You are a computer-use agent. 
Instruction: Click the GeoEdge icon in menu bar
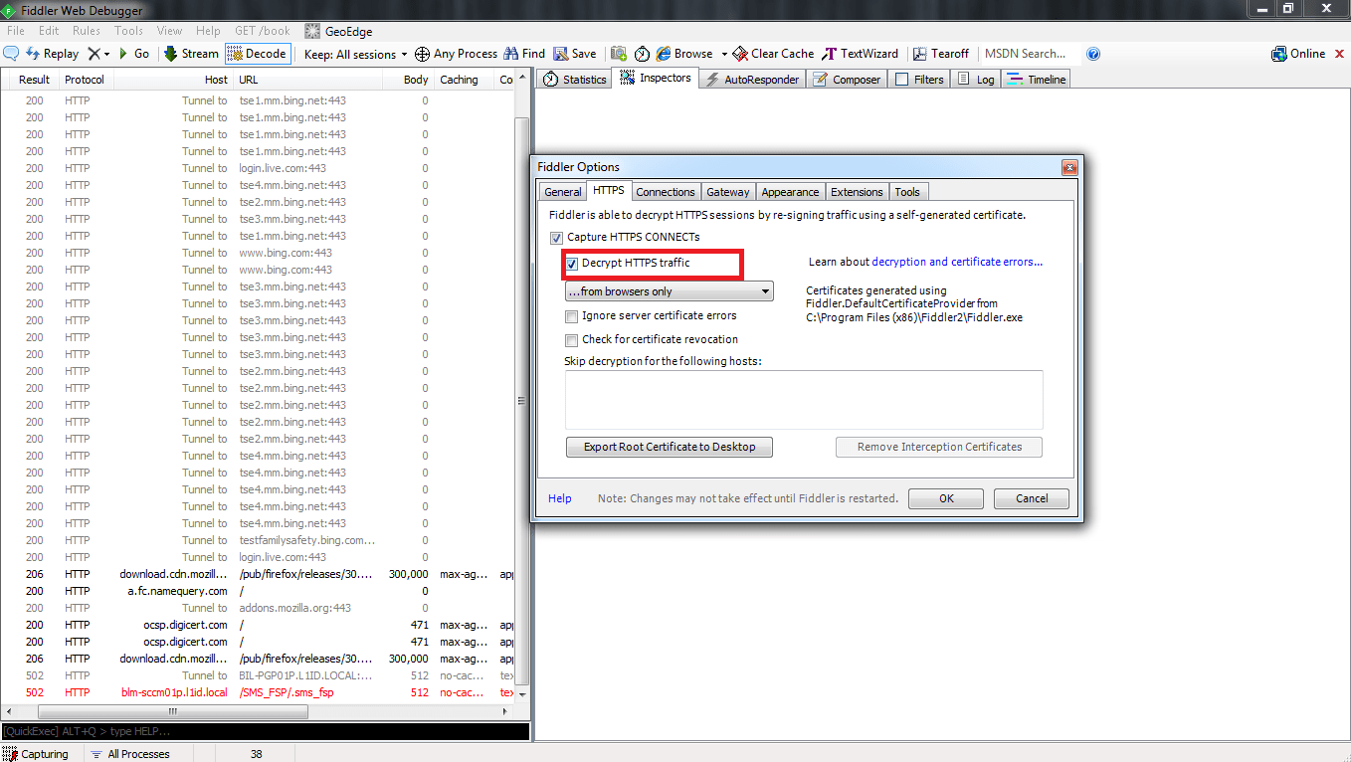click(x=312, y=31)
